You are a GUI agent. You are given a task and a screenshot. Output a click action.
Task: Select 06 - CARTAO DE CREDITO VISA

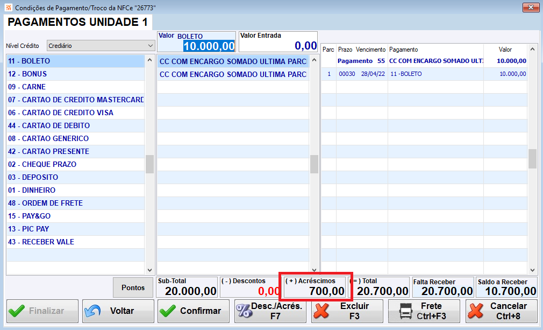(x=75, y=113)
